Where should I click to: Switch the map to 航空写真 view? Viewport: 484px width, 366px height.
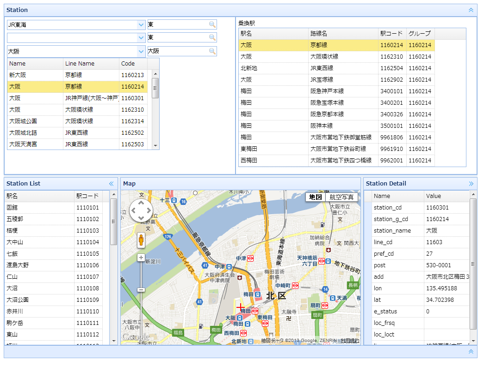(341, 197)
